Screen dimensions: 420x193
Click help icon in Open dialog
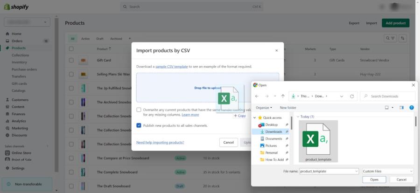[x=412, y=108]
